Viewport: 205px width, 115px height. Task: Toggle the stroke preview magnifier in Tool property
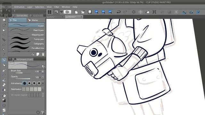click(x=43, y=67)
